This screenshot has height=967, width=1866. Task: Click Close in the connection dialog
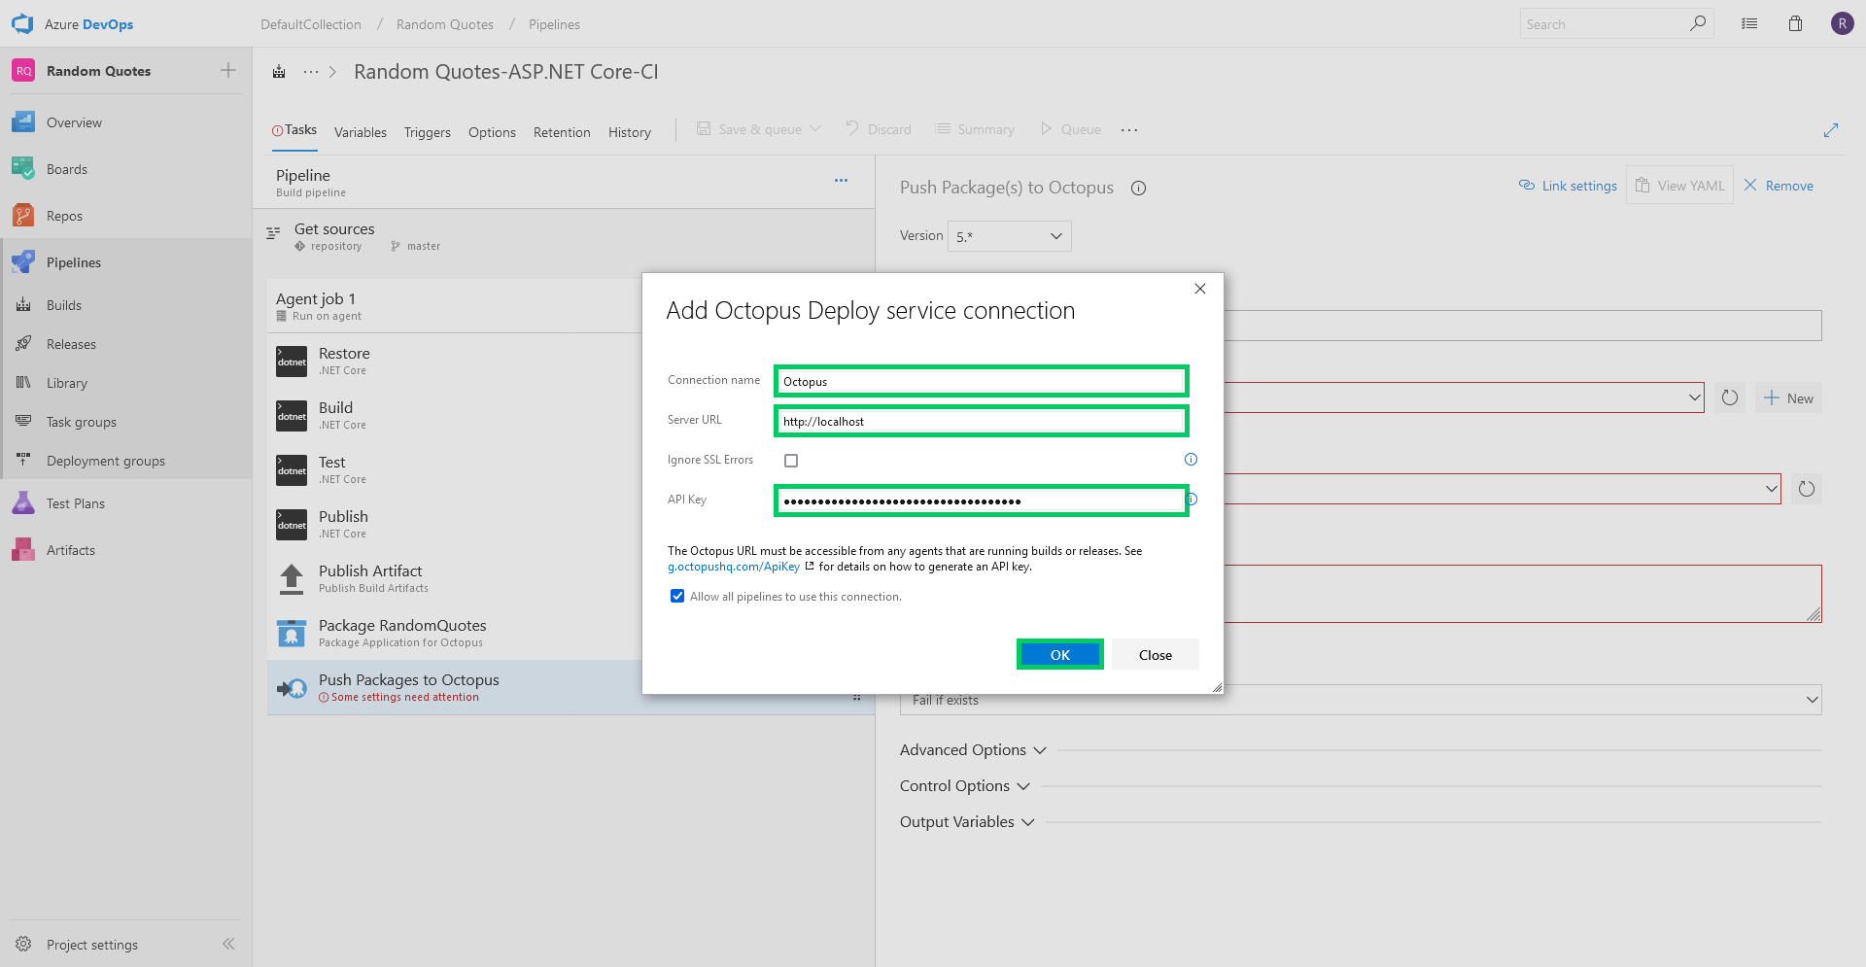pos(1156,654)
